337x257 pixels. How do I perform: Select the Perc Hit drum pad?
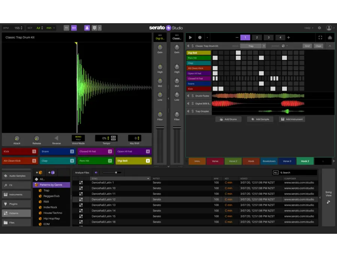pos(95,161)
